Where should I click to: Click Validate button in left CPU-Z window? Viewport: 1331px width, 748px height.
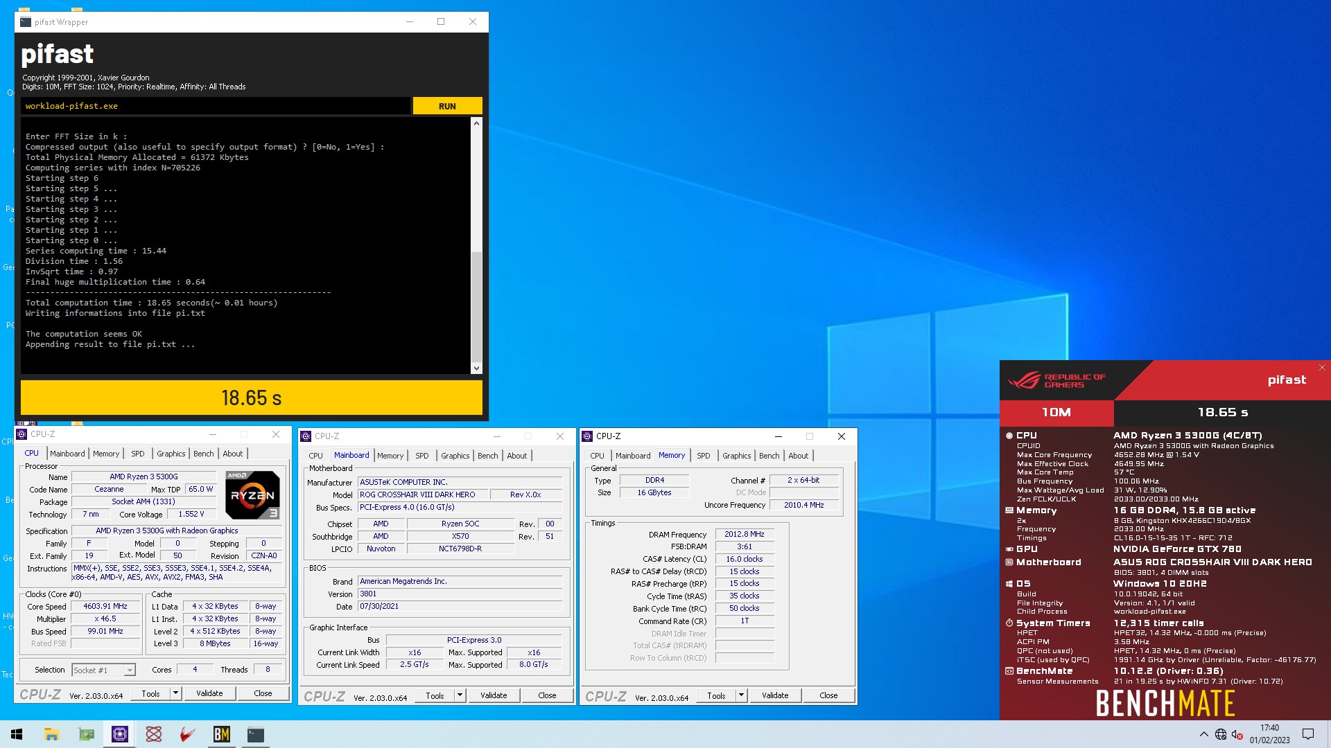[x=209, y=693]
